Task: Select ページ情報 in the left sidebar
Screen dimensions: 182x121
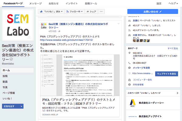Action: (x=9, y=93)
